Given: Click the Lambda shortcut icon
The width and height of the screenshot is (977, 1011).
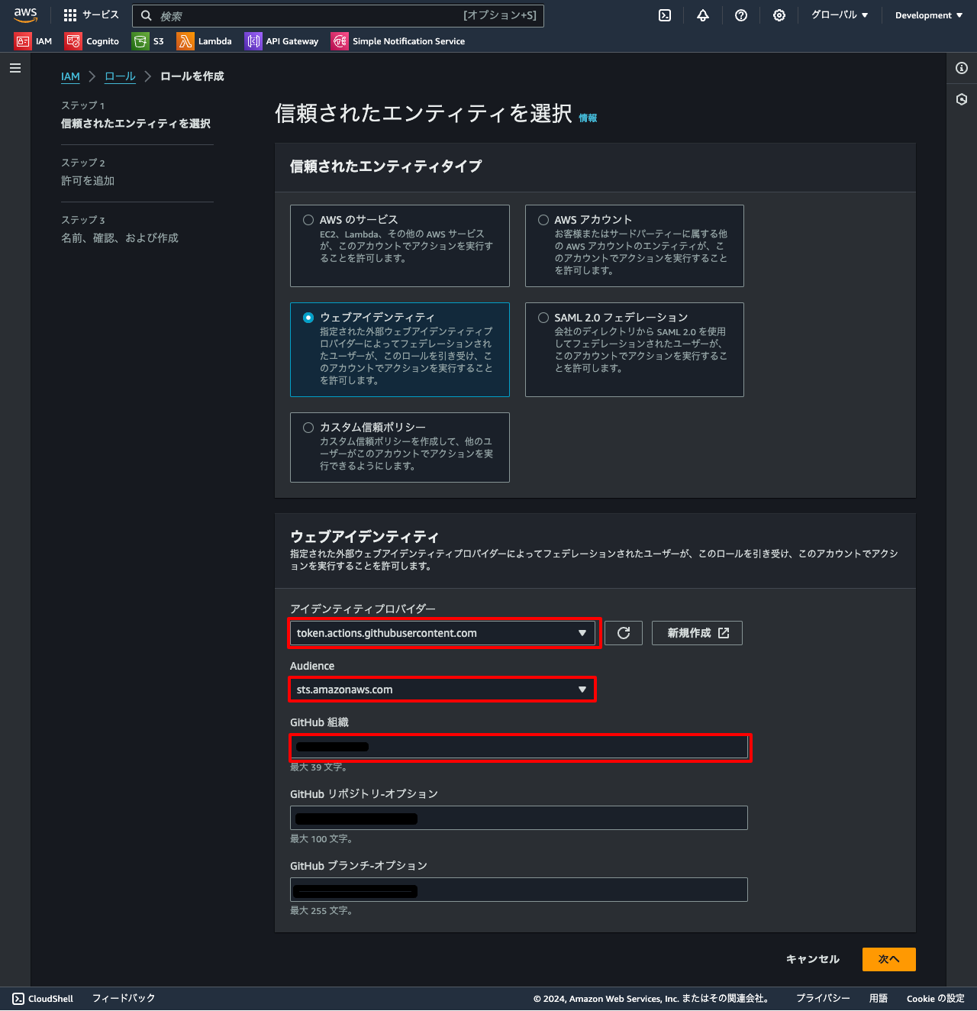Looking at the screenshot, I should [185, 41].
